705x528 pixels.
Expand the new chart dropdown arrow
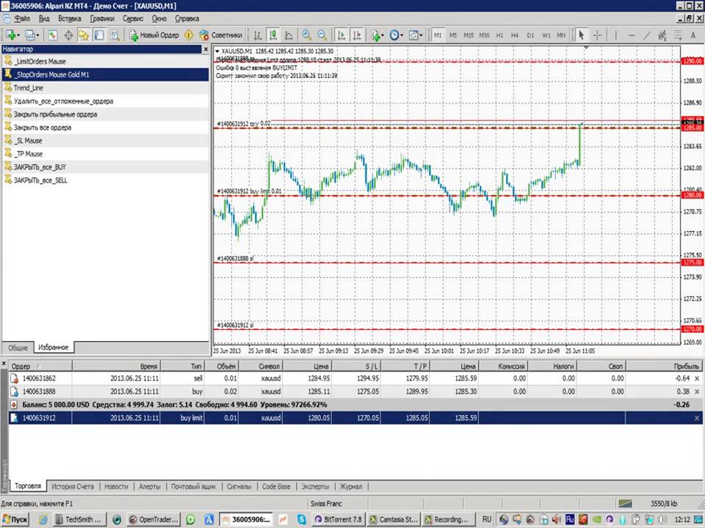point(18,35)
